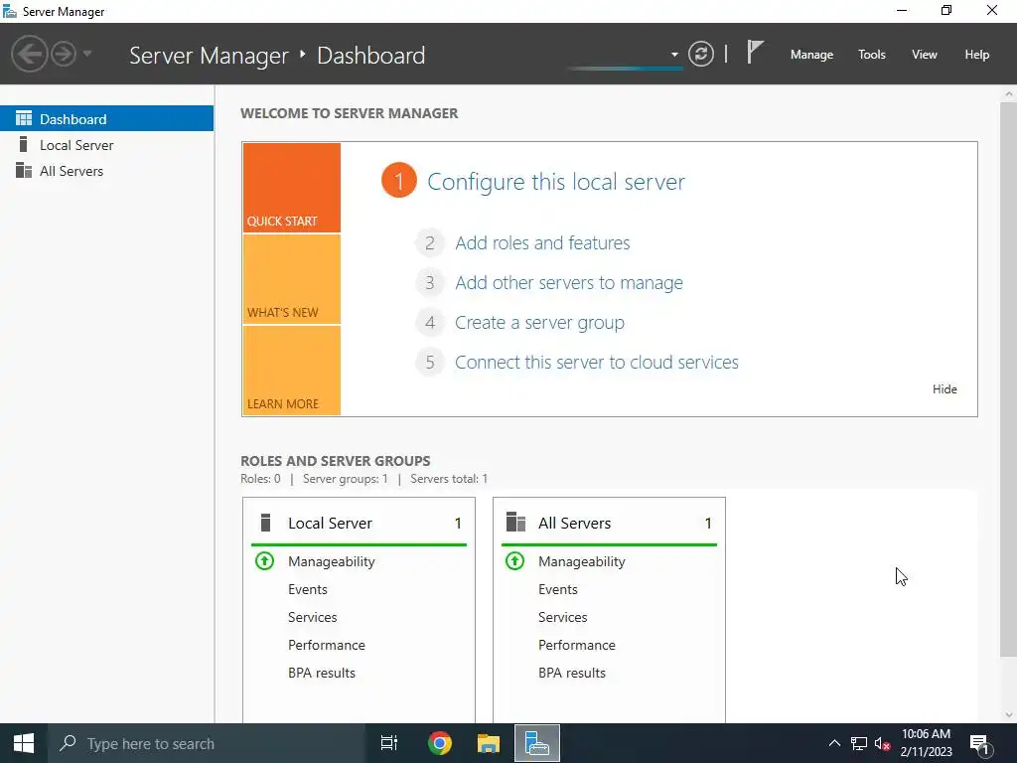Expand dropdown arrow left of refresh icon

[x=674, y=55]
